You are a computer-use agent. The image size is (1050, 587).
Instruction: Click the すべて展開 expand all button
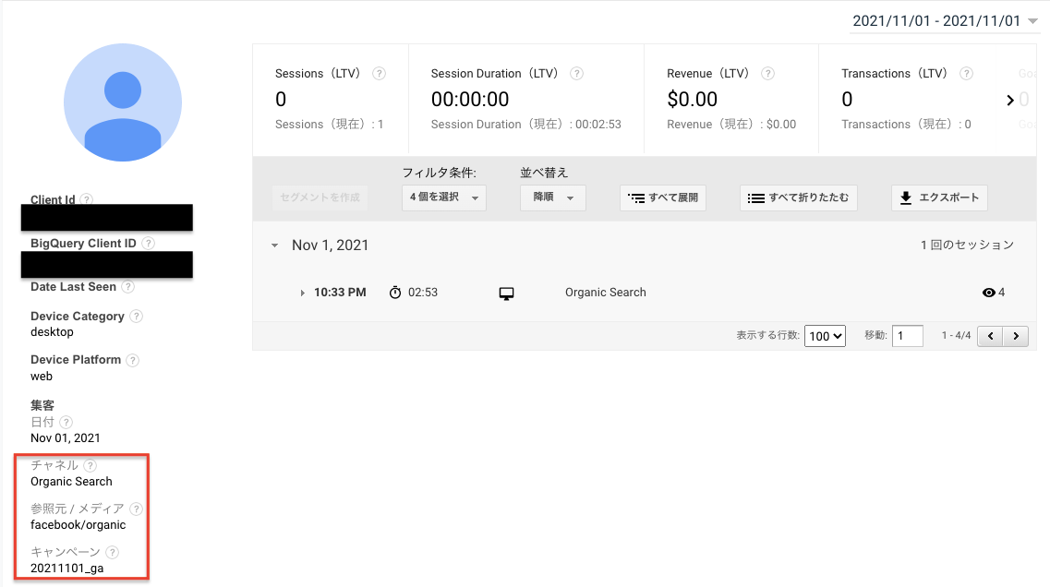[663, 198]
